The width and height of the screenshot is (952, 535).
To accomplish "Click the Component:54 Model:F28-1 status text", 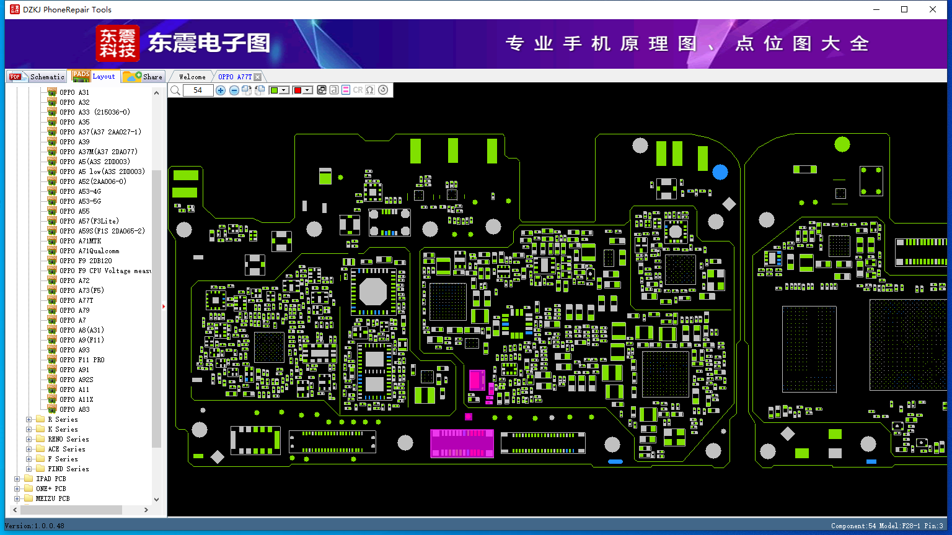I will point(887,526).
